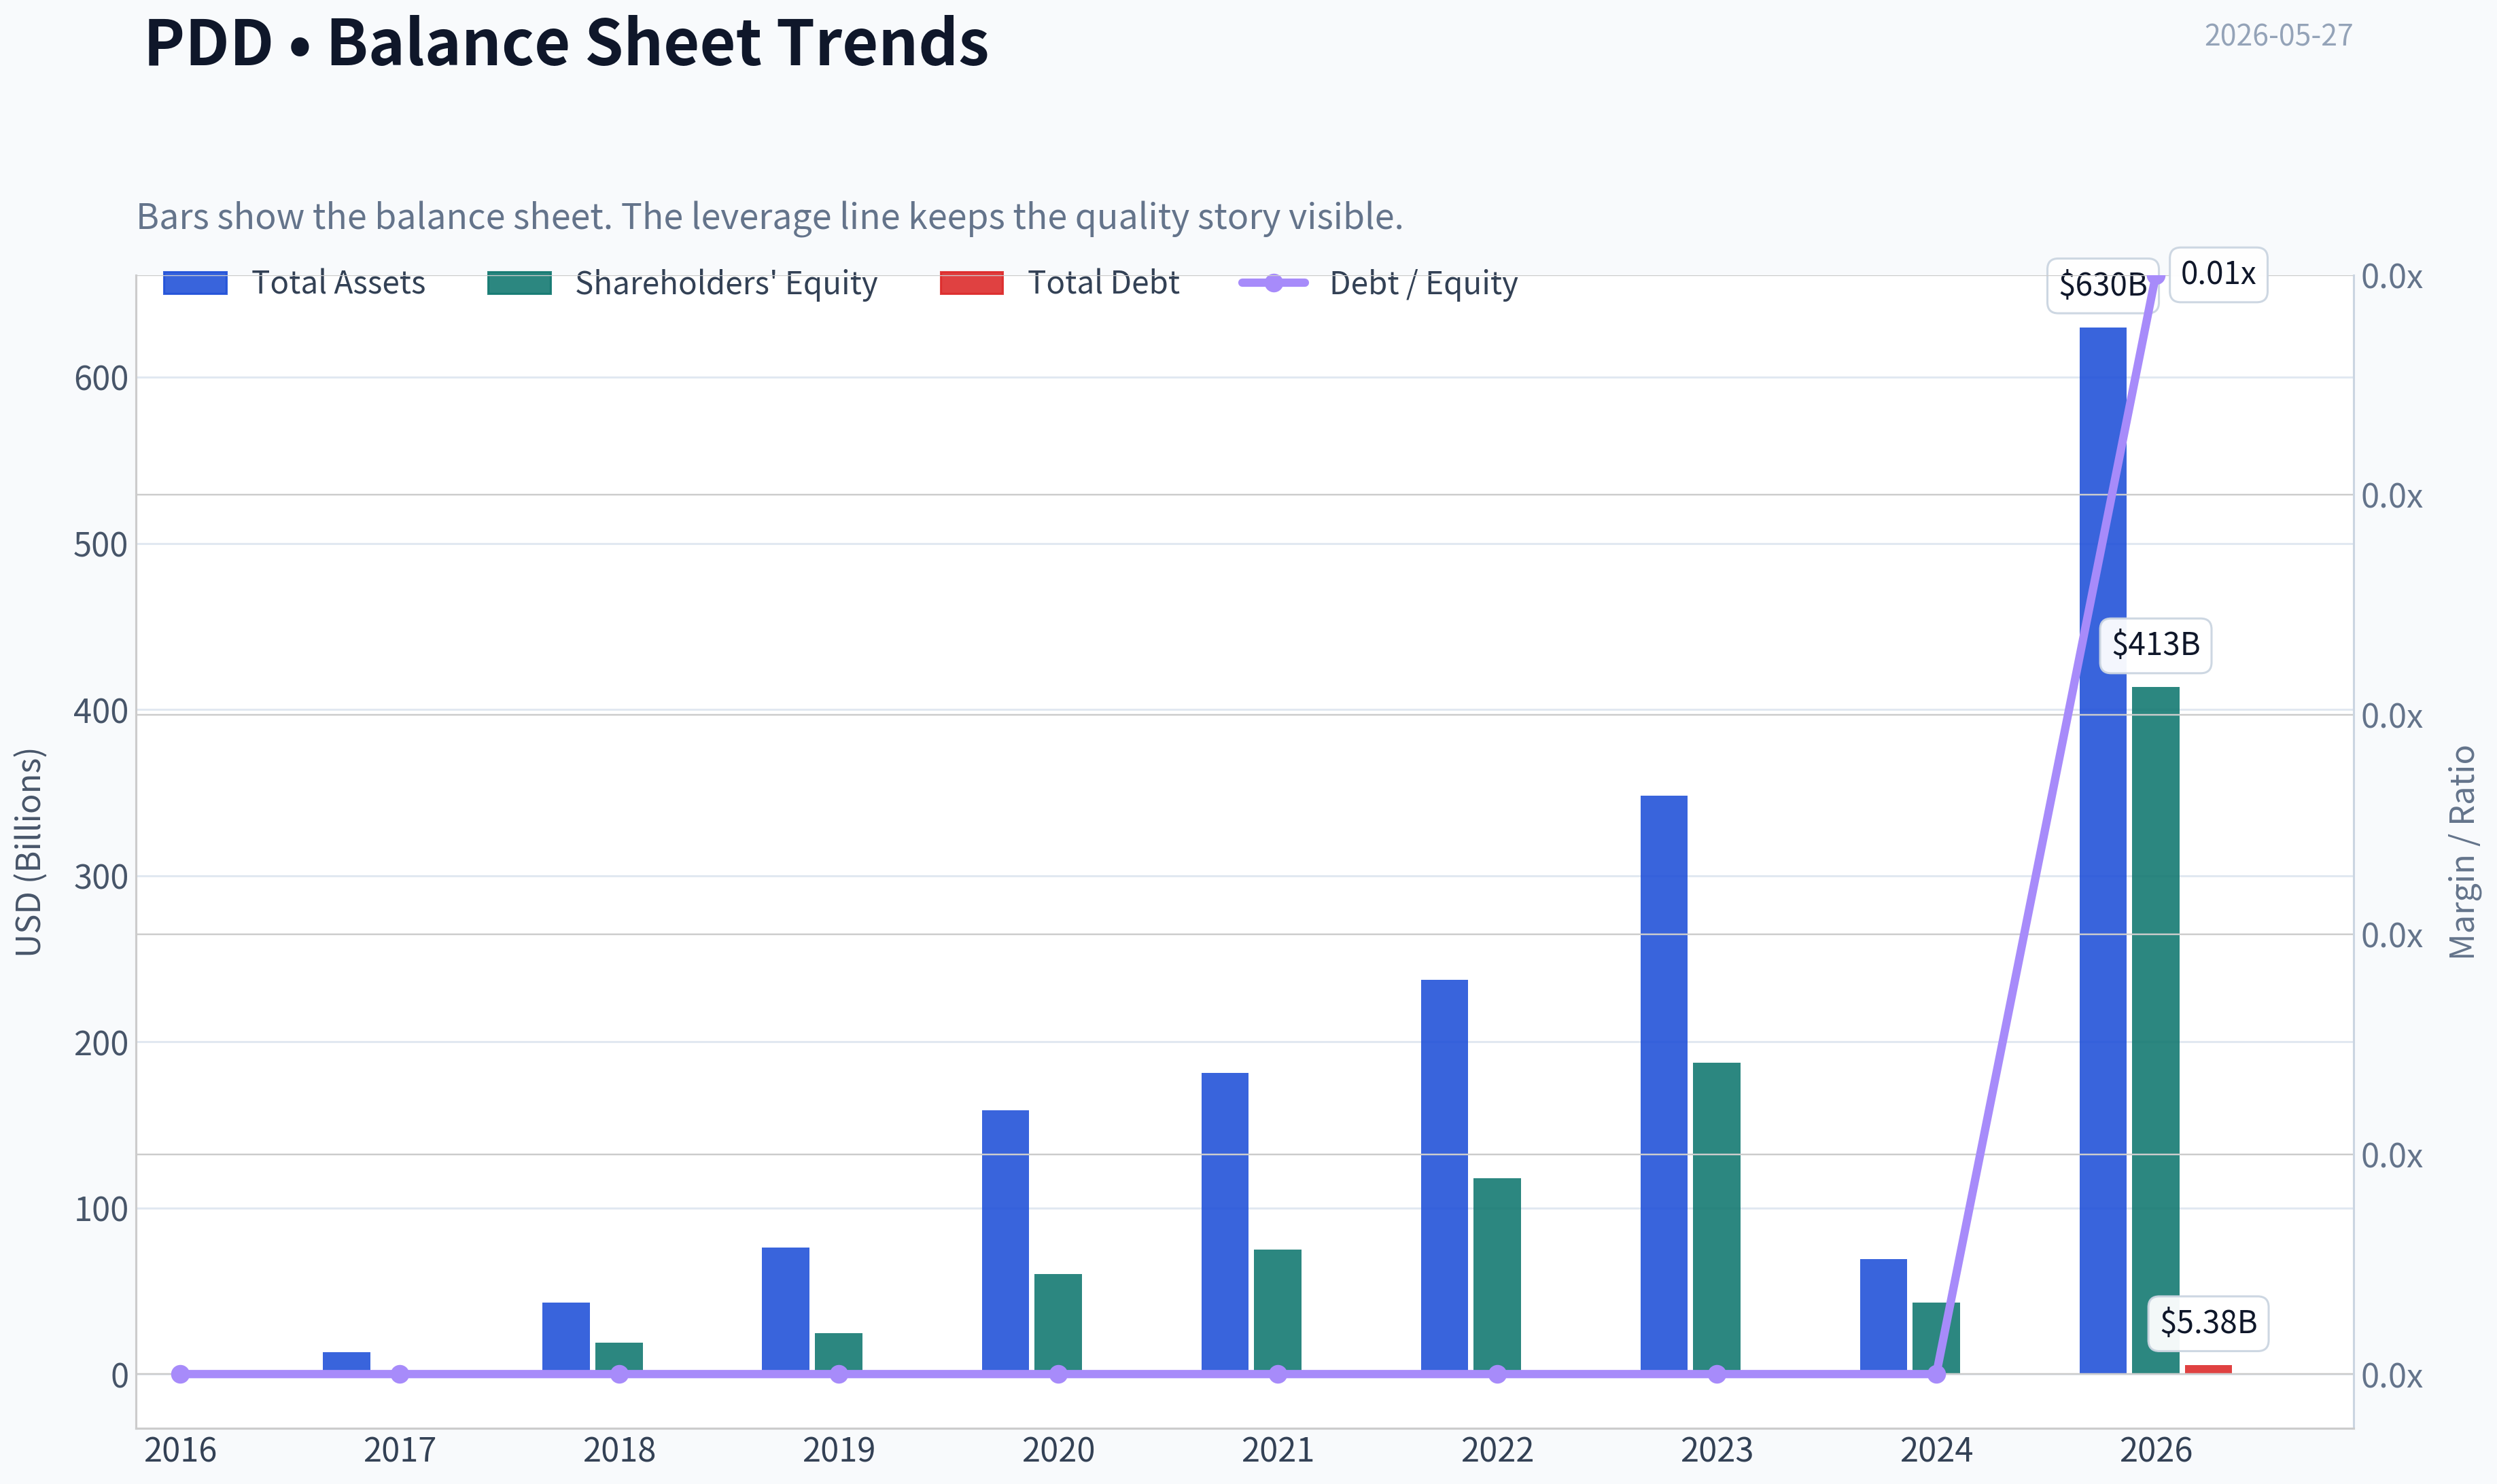Click the USD (Billions) axis title
The height and width of the screenshot is (1484, 2497).
(x=29, y=852)
